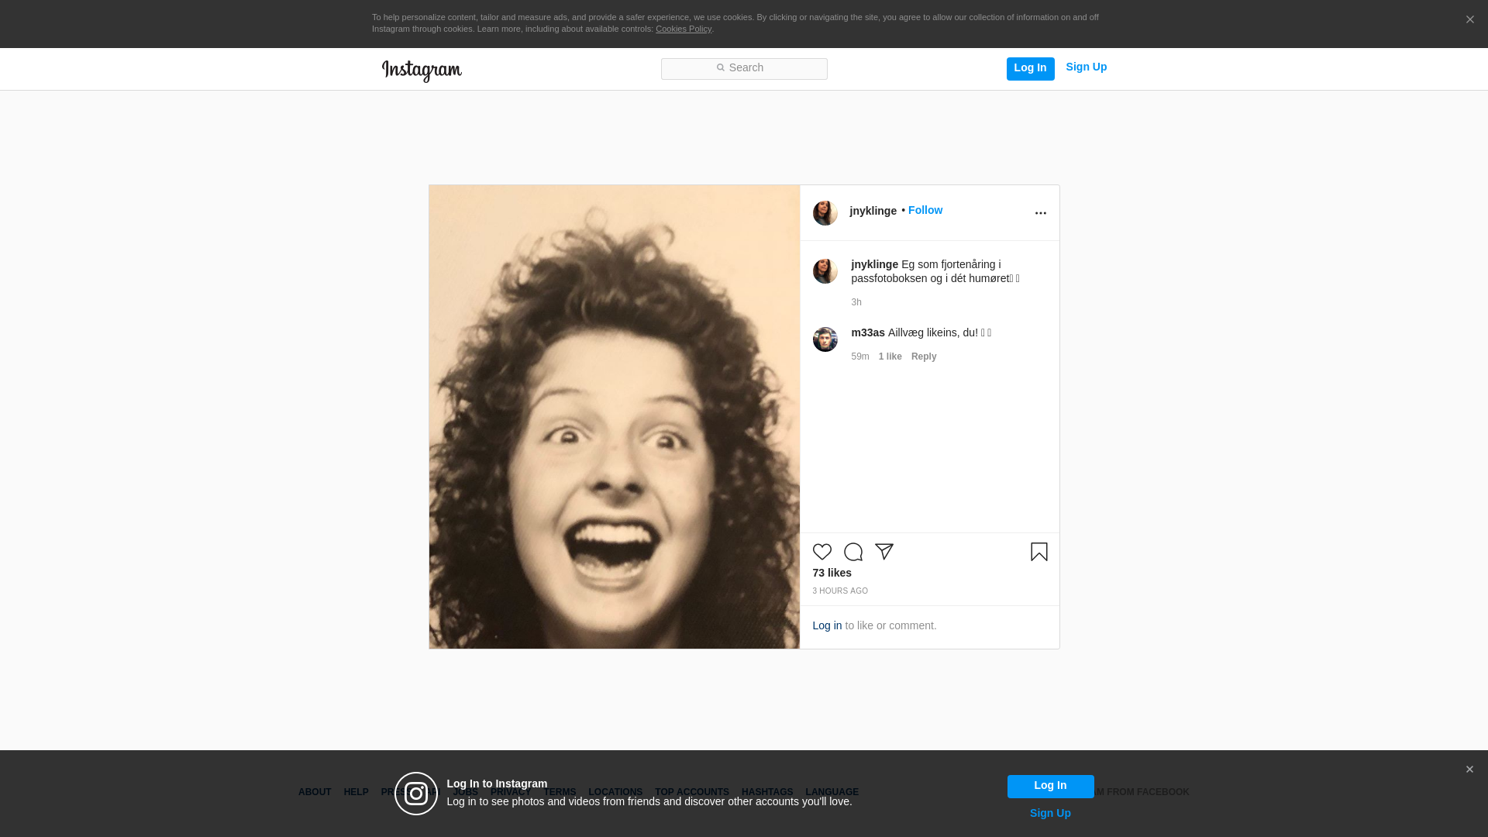Click the magnifier icon in the search box

pyautogui.click(x=720, y=68)
